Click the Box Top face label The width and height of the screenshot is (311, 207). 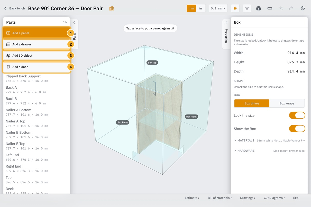coord(152,63)
